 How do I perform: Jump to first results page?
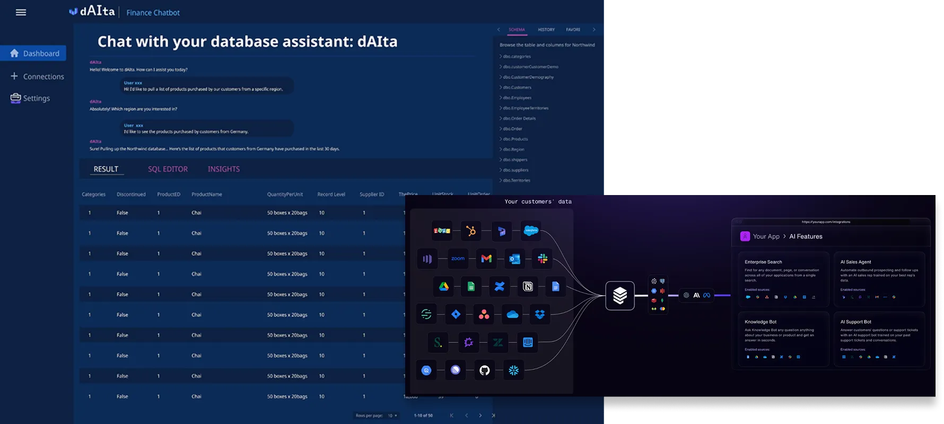pos(452,416)
